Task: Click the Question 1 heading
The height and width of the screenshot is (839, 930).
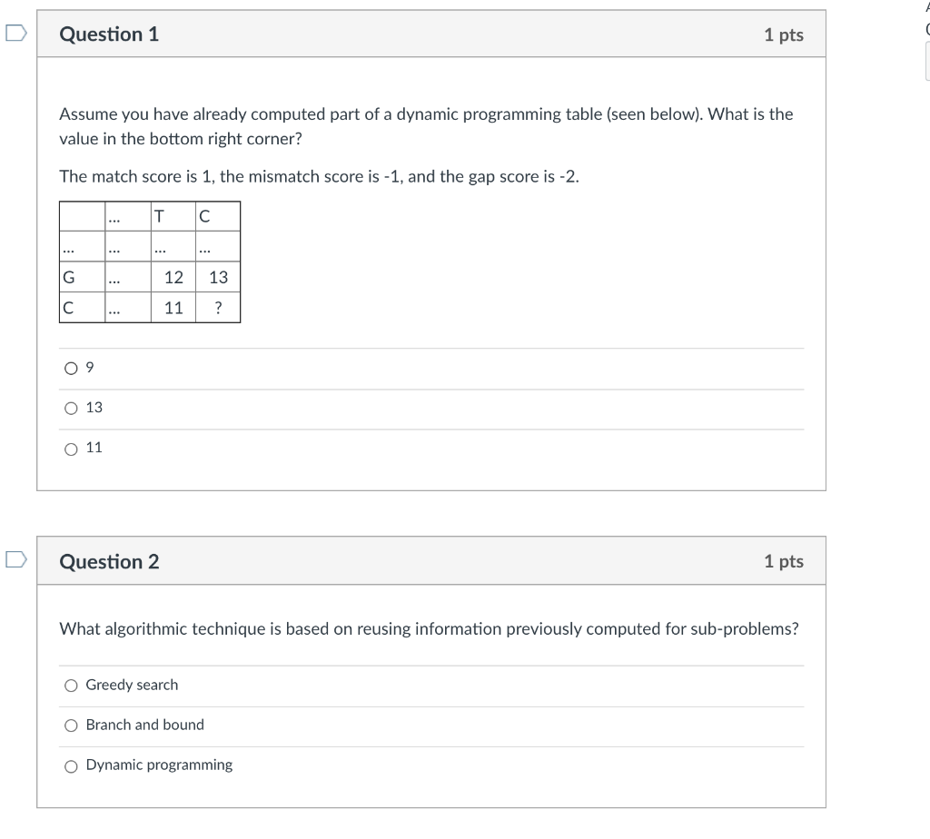Action: [x=109, y=35]
